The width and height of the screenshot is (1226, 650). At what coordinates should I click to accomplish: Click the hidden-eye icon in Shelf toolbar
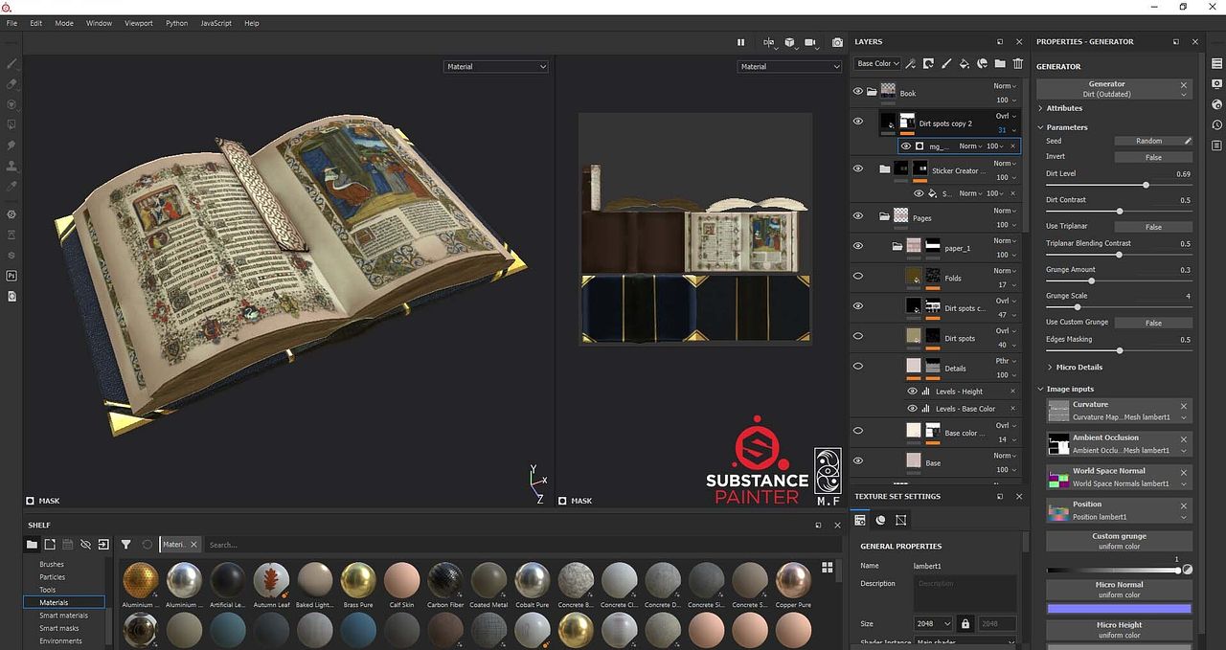click(x=85, y=545)
